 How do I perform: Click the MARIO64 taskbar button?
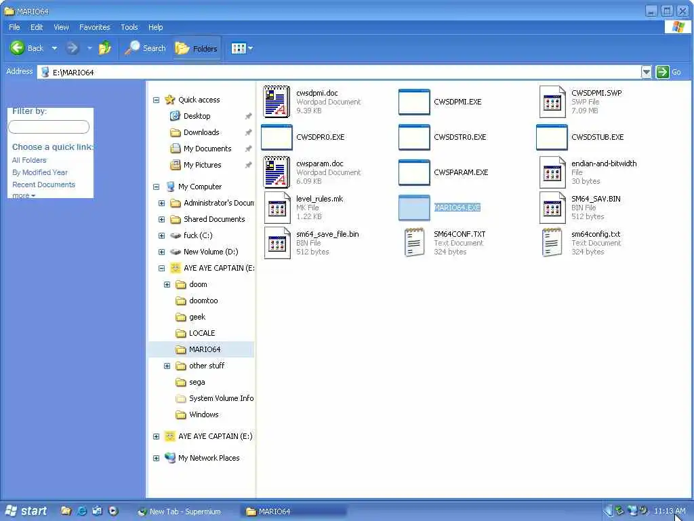pyautogui.click(x=294, y=512)
